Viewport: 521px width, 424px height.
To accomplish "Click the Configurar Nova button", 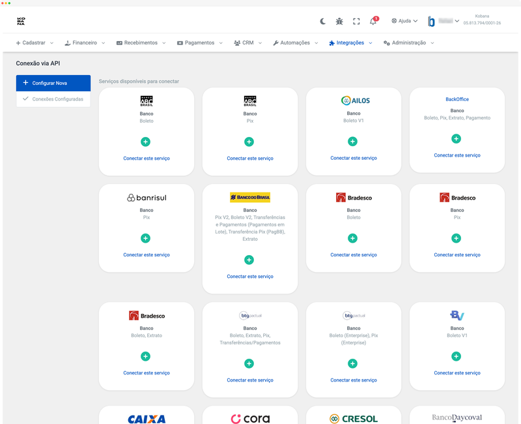I will (53, 83).
